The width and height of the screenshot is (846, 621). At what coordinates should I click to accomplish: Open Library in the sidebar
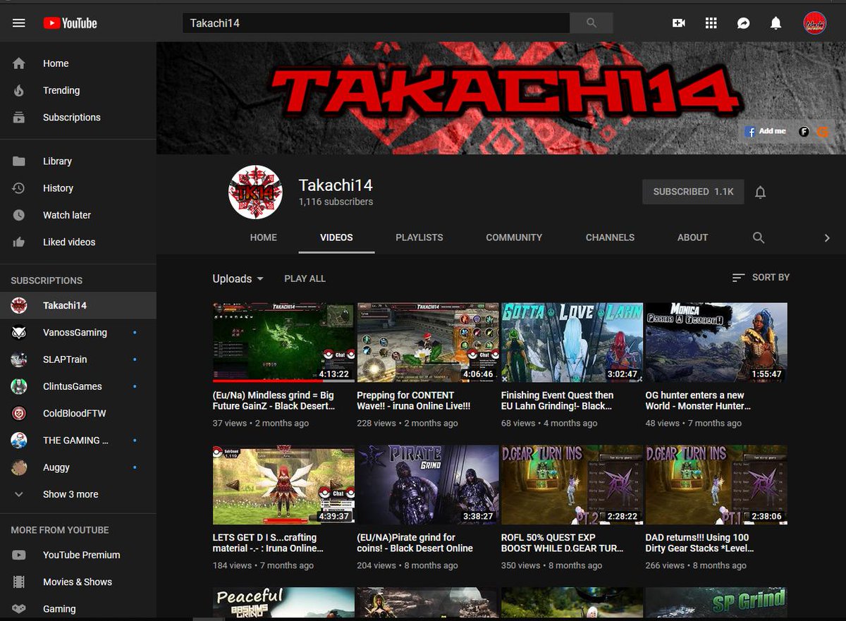click(x=78, y=161)
